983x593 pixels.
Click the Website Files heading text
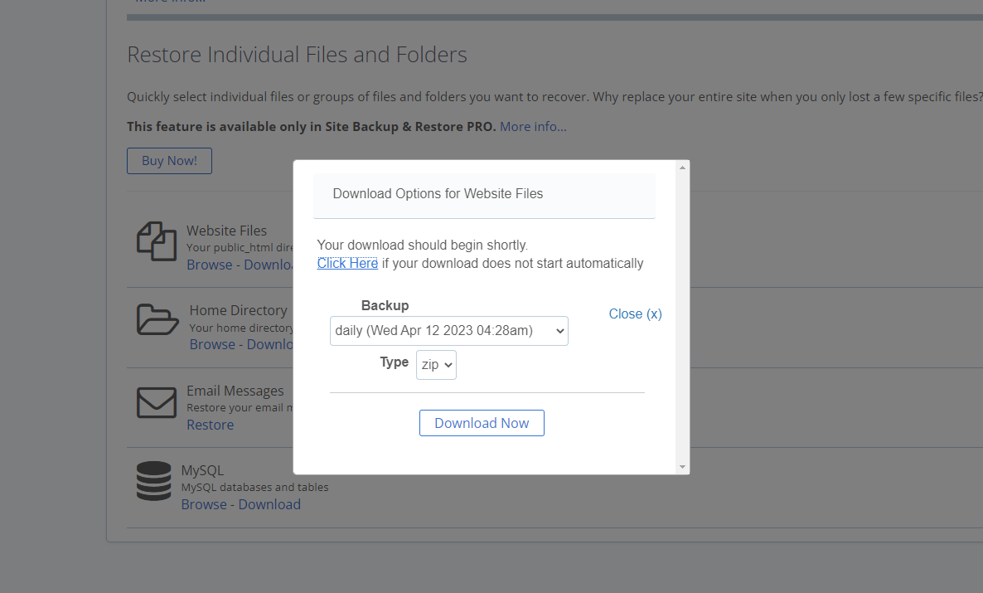(226, 231)
